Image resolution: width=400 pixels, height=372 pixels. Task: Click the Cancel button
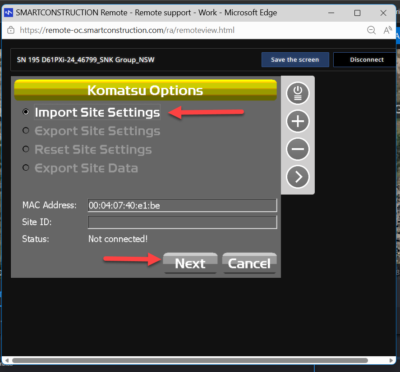pyautogui.click(x=249, y=263)
